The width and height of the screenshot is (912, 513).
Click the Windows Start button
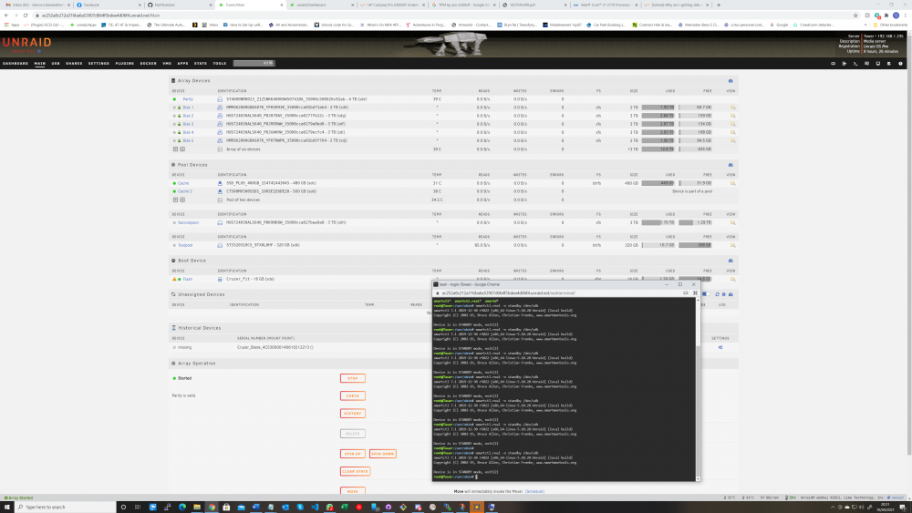[6, 508]
